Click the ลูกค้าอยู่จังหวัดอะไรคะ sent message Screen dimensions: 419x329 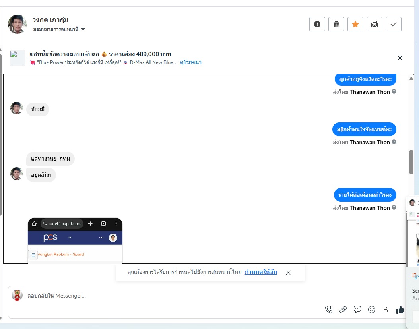pos(365,79)
